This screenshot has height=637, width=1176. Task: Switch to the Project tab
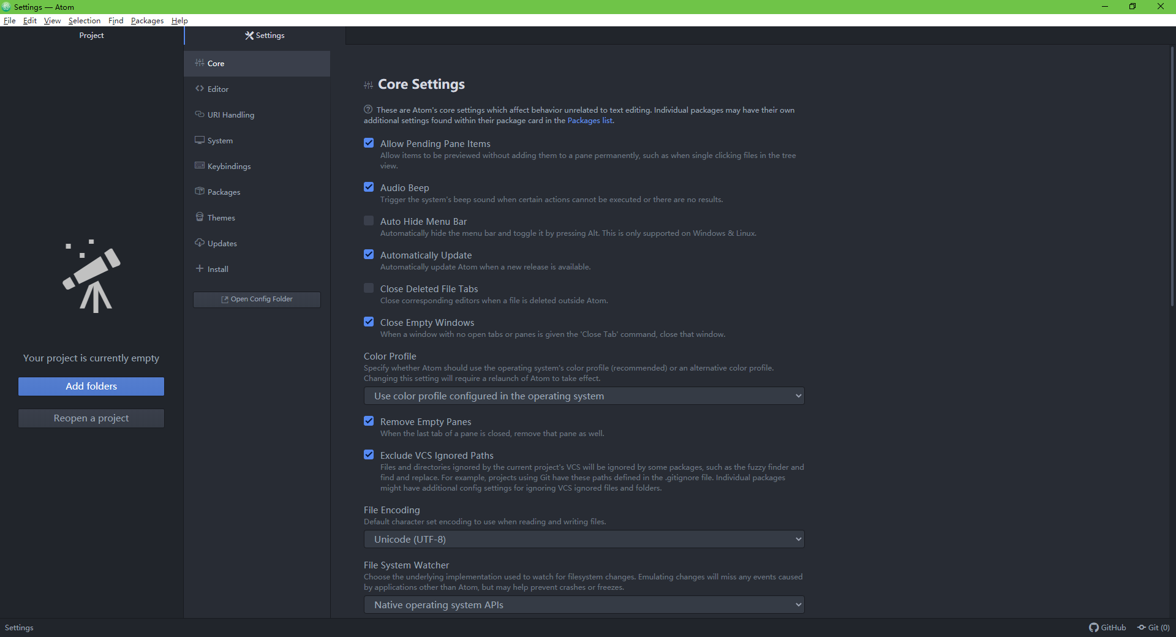(91, 36)
